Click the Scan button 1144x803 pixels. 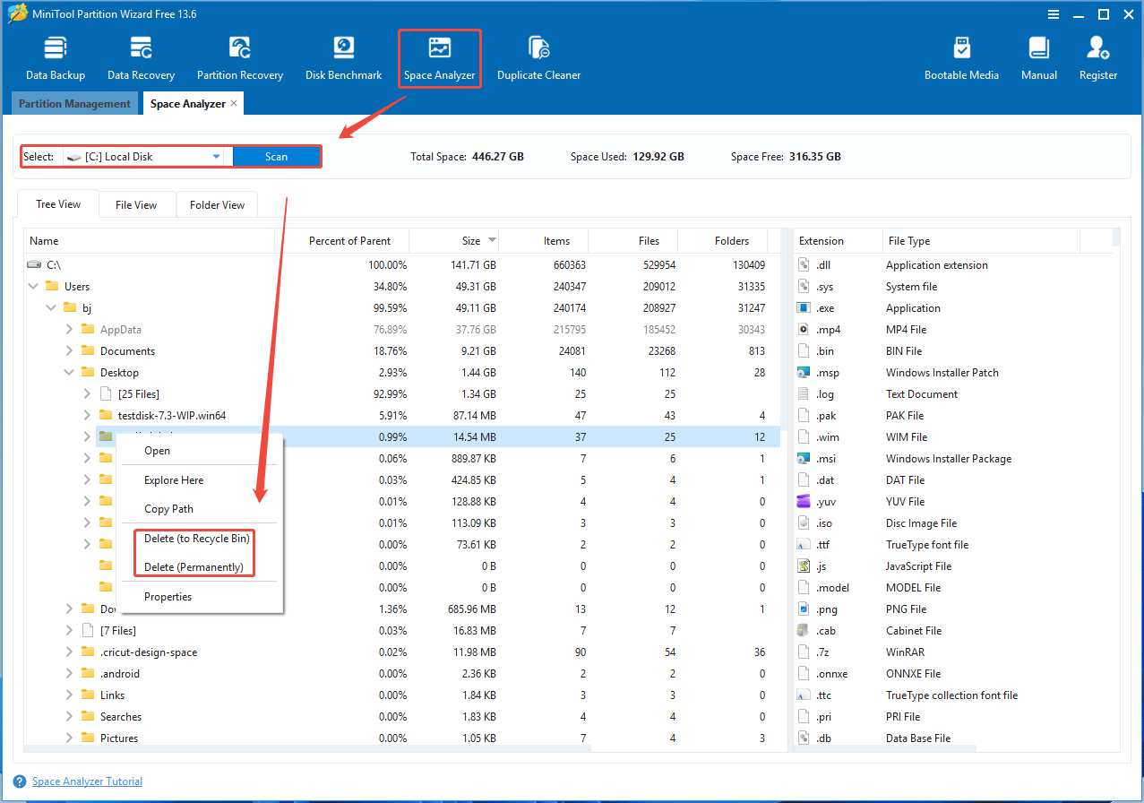click(x=277, y=156)
